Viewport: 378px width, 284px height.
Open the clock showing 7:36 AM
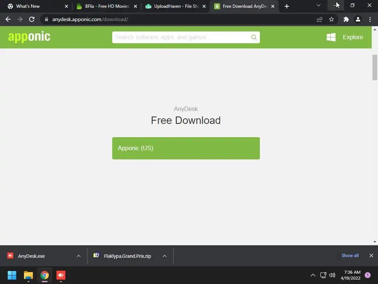[351, 275]
